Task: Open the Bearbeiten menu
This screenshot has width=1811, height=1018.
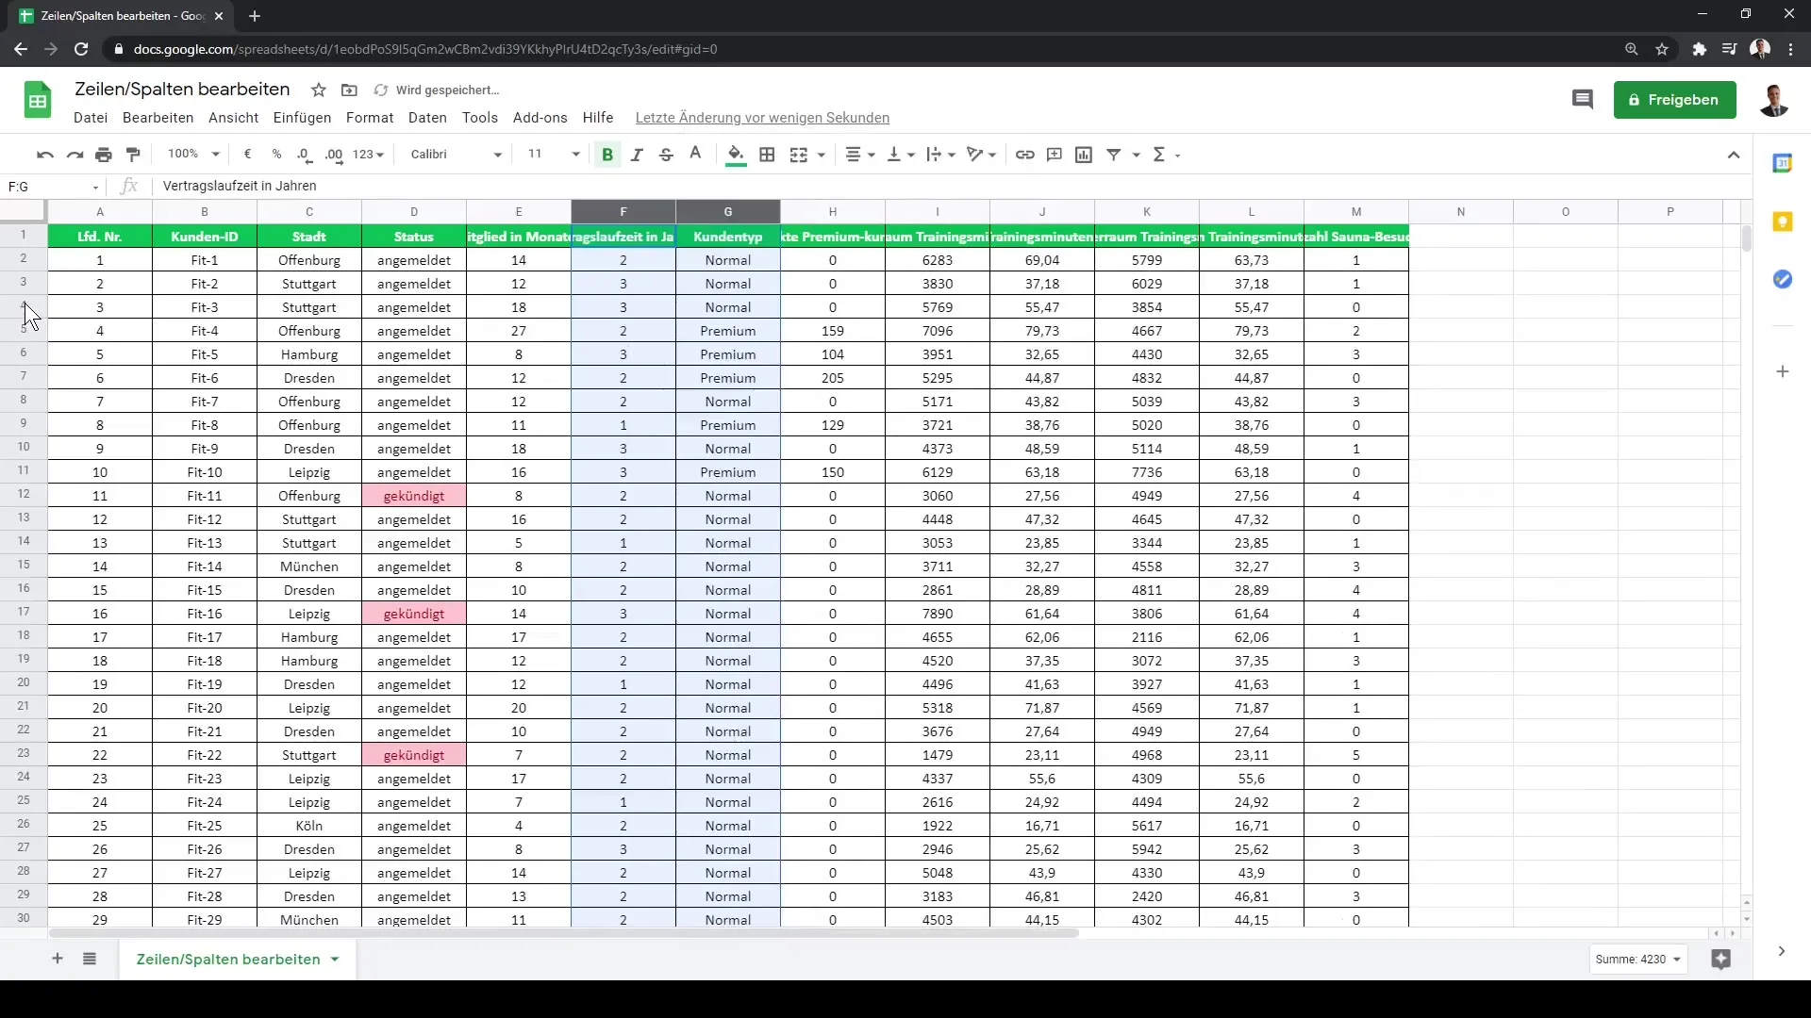Action: pyautogui.click(x=158, y=118)
